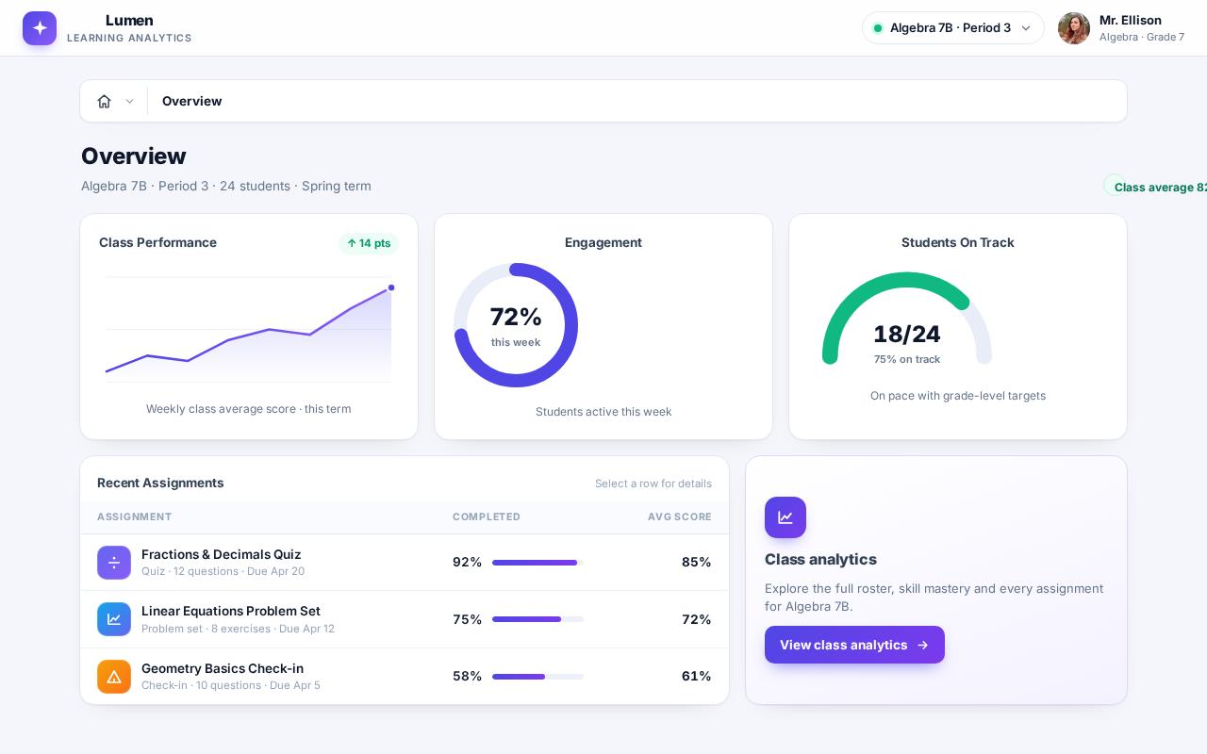This screenshot has width=1207, height=754.
Task: Select the Overview breadcrumb tab
Action: [x=192, y=101]
